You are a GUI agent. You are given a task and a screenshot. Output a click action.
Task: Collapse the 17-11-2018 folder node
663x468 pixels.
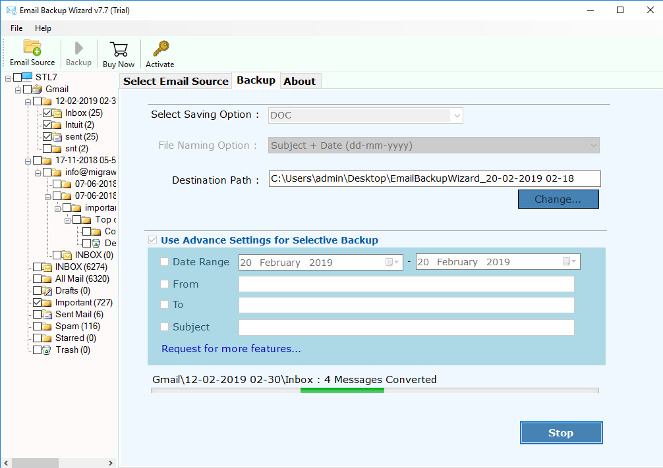(x=28, y=161)
